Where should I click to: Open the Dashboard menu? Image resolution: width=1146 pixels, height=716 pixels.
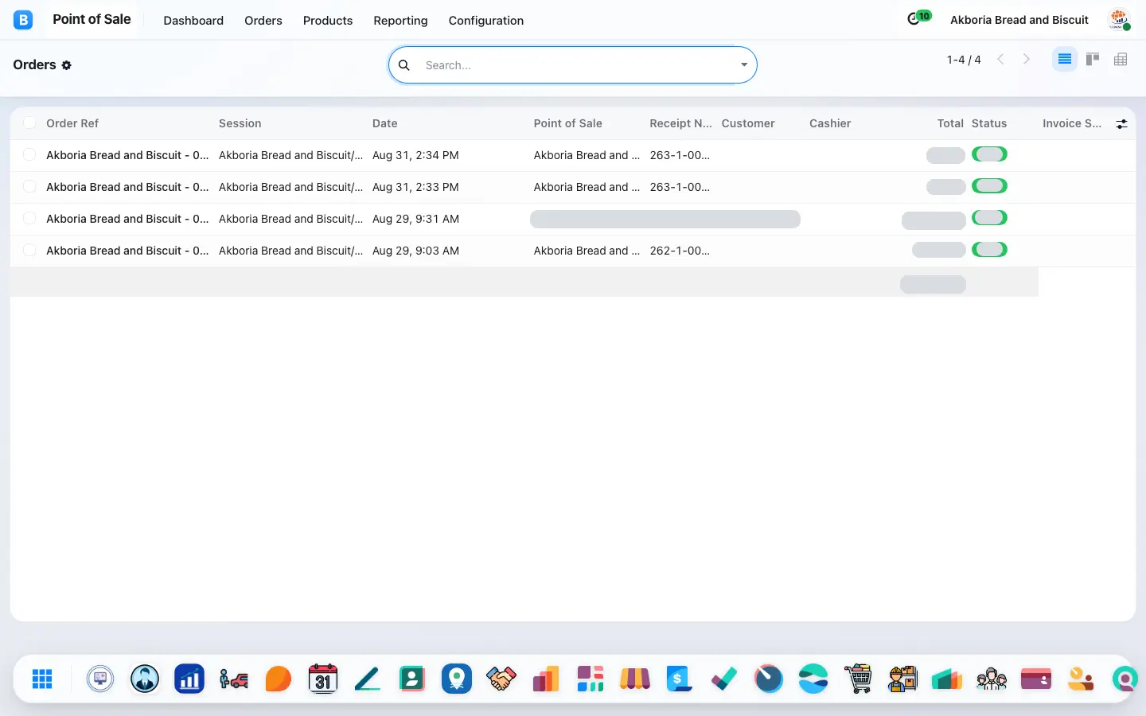[x=193, y=21]
